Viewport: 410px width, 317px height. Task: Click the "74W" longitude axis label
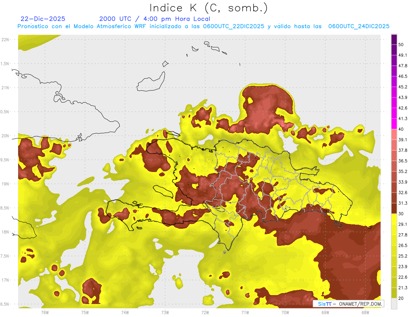[125, 312]
